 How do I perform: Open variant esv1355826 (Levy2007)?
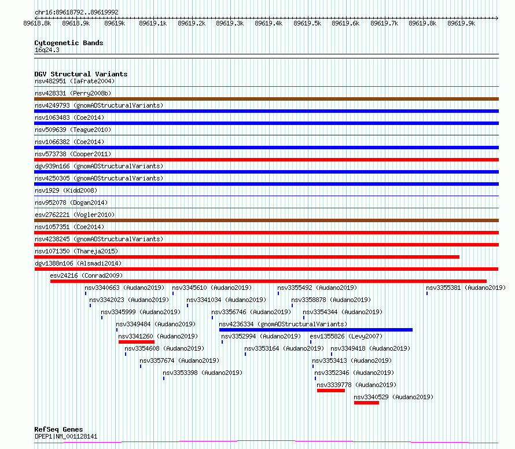click(346, 336)
